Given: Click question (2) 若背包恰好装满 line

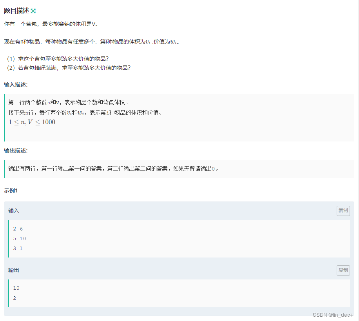Looking at the screenshot, I should coord(69,68).
